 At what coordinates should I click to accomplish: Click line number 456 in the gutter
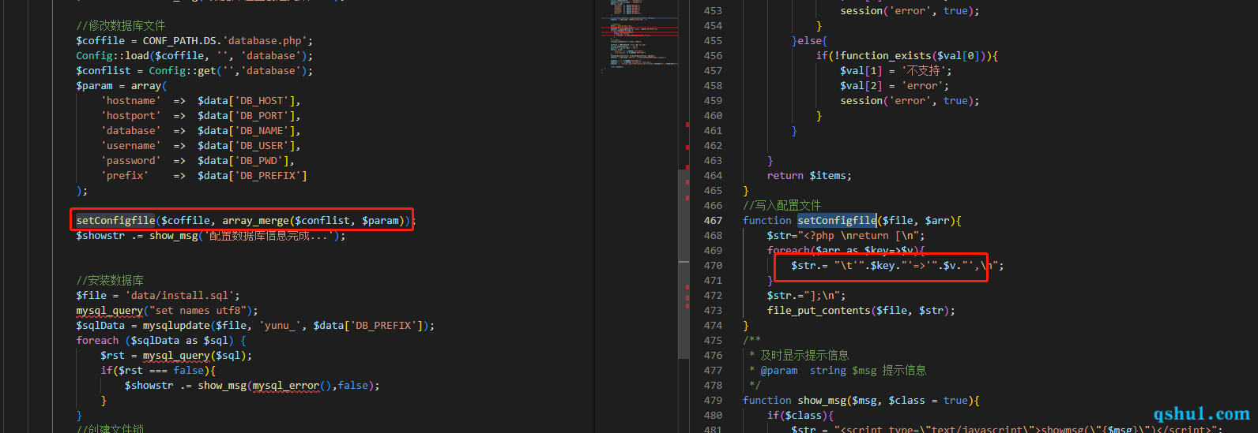(713, 56)
